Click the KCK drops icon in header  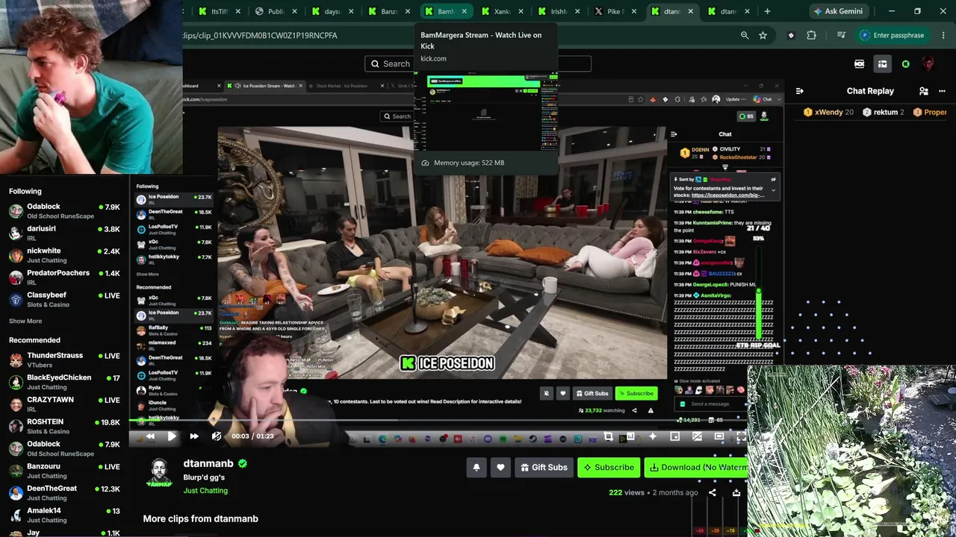pos(860,64)
